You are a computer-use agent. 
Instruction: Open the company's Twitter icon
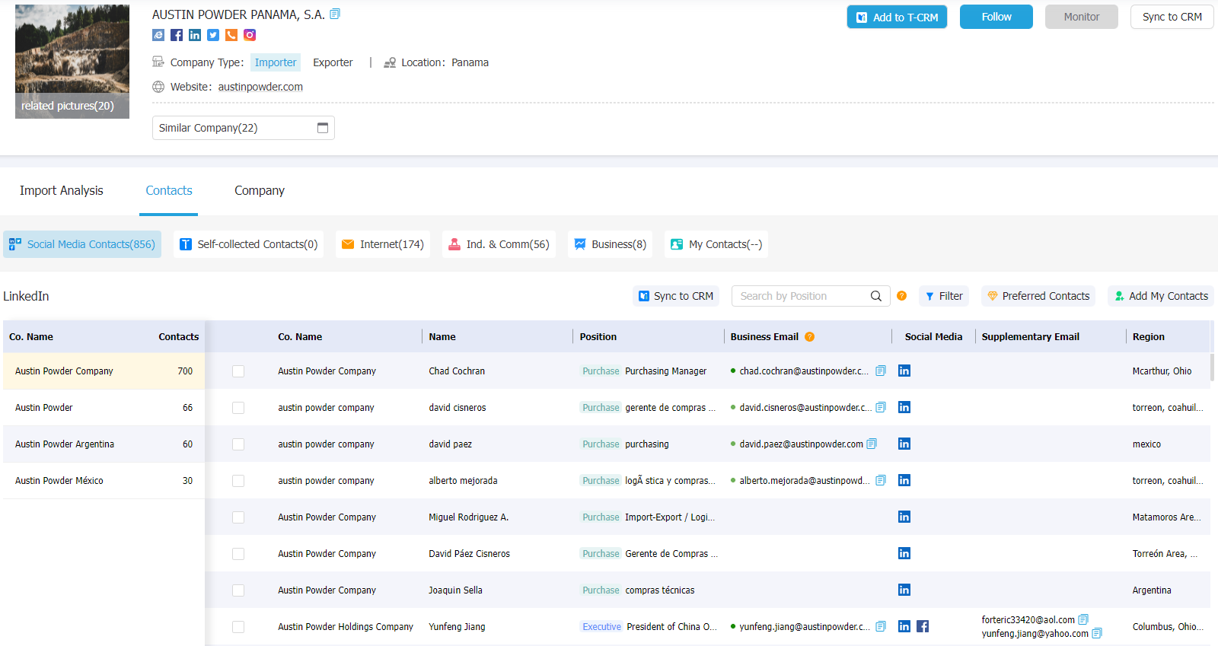213,35
